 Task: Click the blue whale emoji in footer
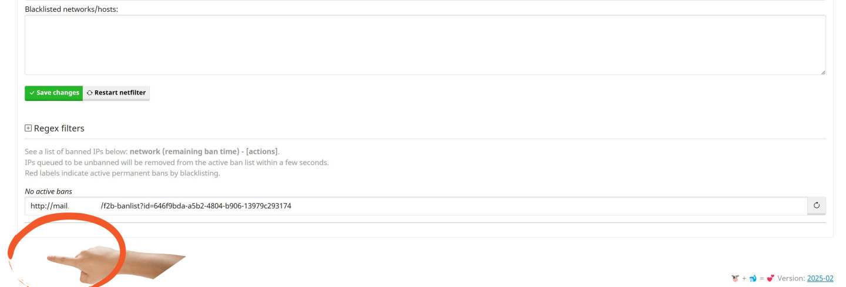pyautogui.click(x=753, y=278)
